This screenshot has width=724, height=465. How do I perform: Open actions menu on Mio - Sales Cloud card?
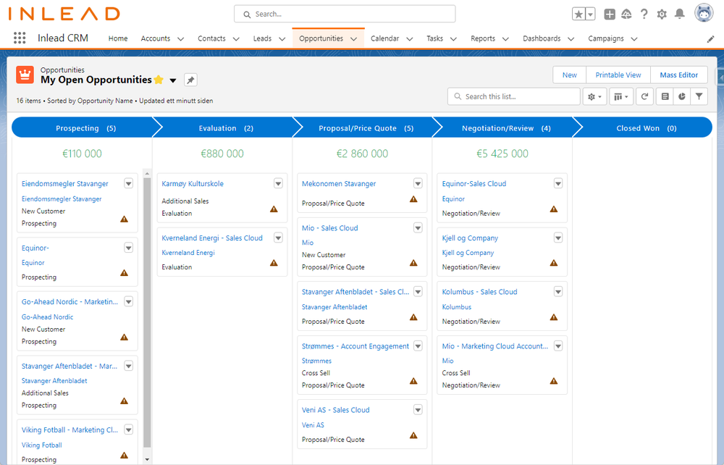[418, 227]
